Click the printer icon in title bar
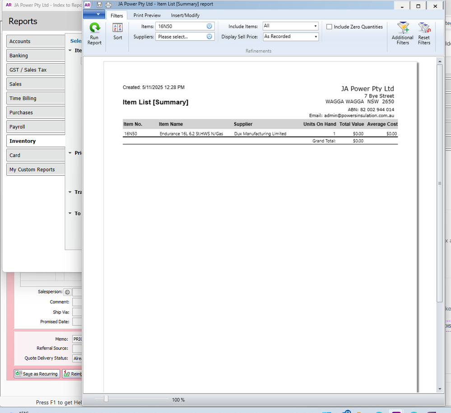Viewport: 451px width, 413px height. pyautogui.click(x=108, y=5)
